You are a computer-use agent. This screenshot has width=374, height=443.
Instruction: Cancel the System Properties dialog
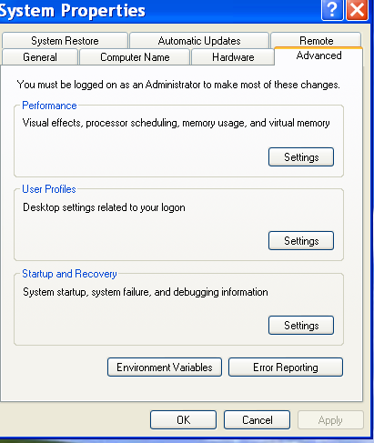tap(258, 420)
